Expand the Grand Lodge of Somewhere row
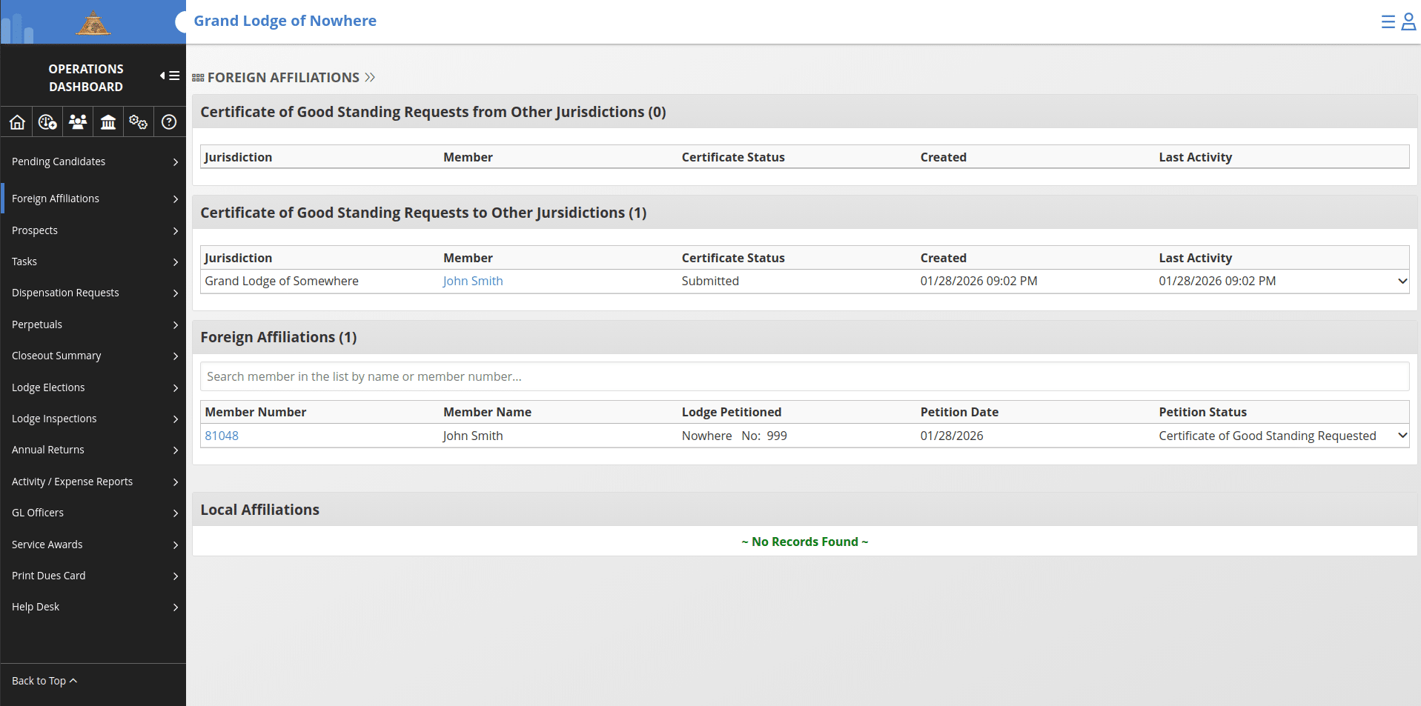 [x=1402, y=281]
